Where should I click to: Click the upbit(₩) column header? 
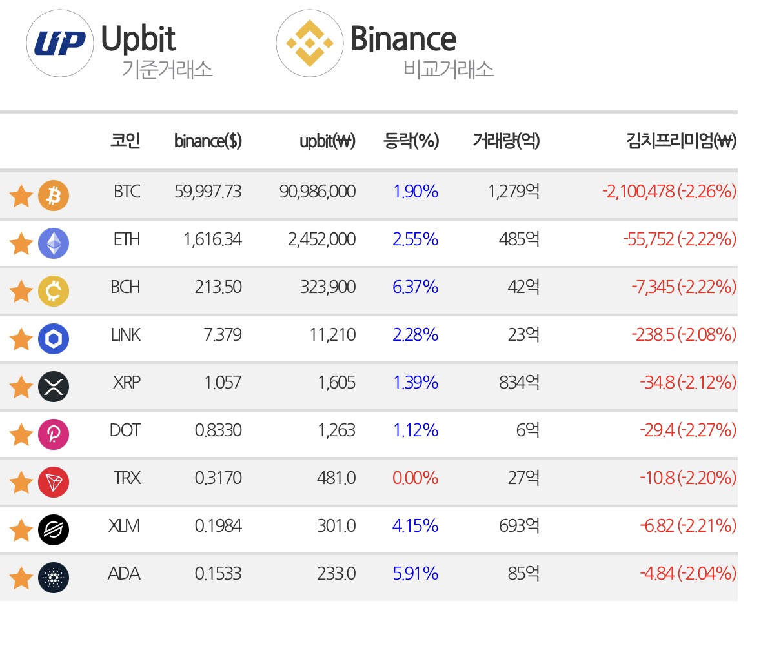pos(328,141)
